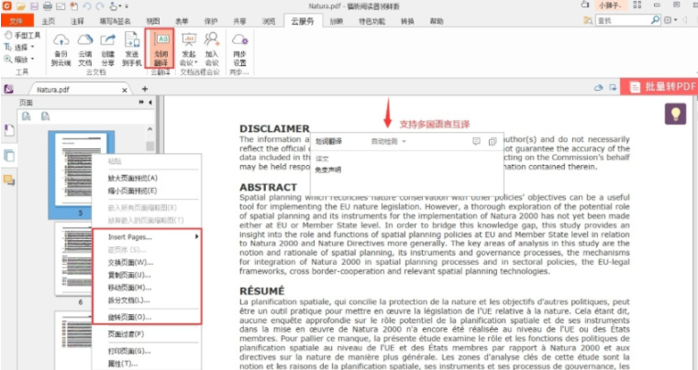Image resolution: width=698 pixels, height=370 pixels.
Task: Open the 划词翻译 word translation tool
Action: pyautogui.click(x=161, y=49)
